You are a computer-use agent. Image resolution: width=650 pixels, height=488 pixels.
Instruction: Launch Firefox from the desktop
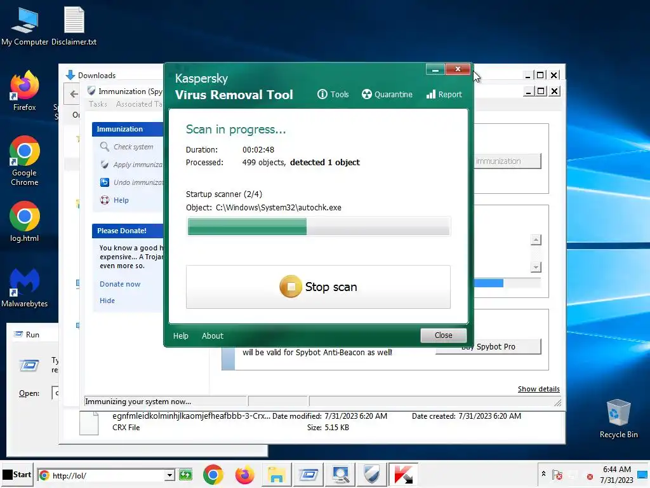tap(25, 91)
